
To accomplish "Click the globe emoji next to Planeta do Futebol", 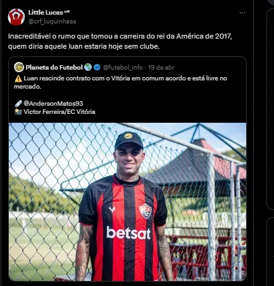I will pyautogui.click(x=88, y=68).
